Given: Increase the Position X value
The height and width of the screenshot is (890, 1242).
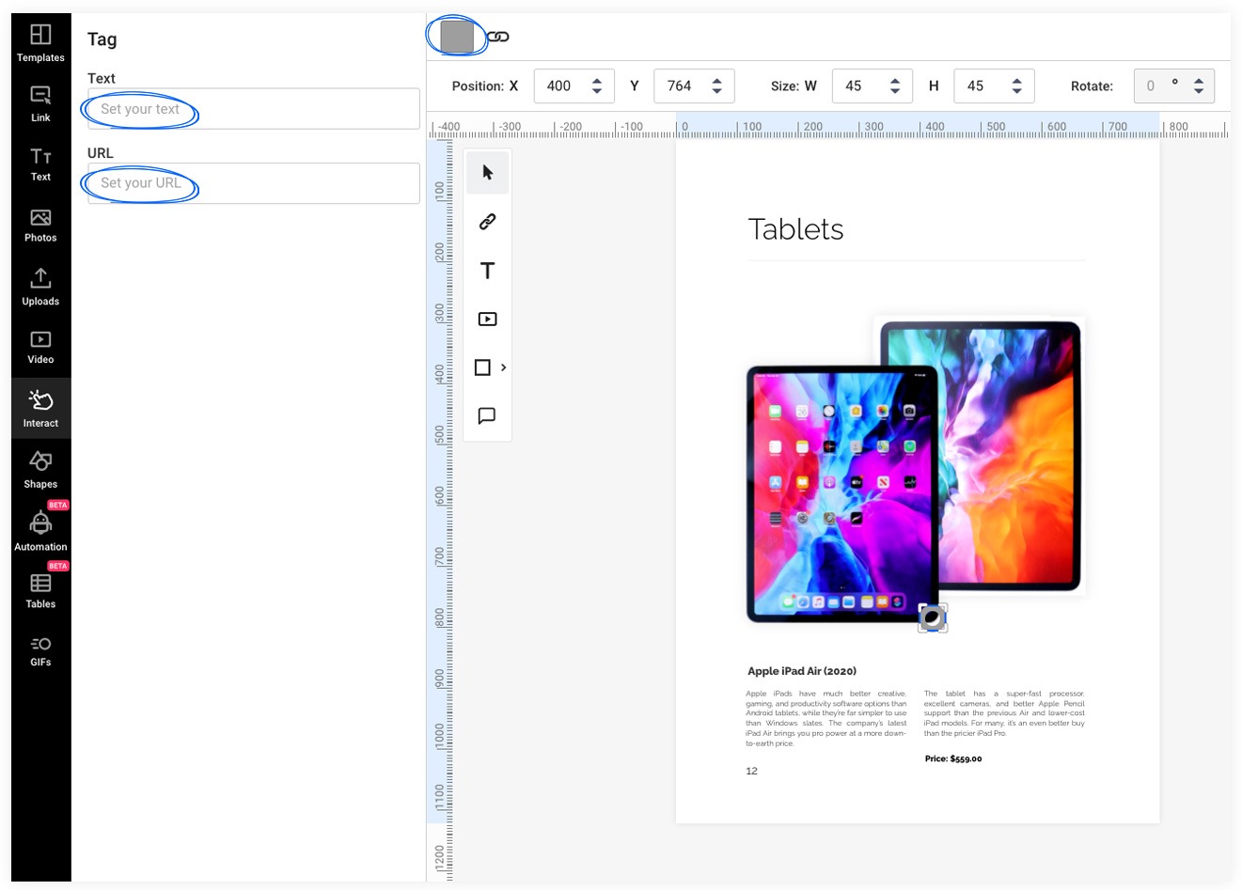Looking at the screenshot, I should tap(597, 81).
